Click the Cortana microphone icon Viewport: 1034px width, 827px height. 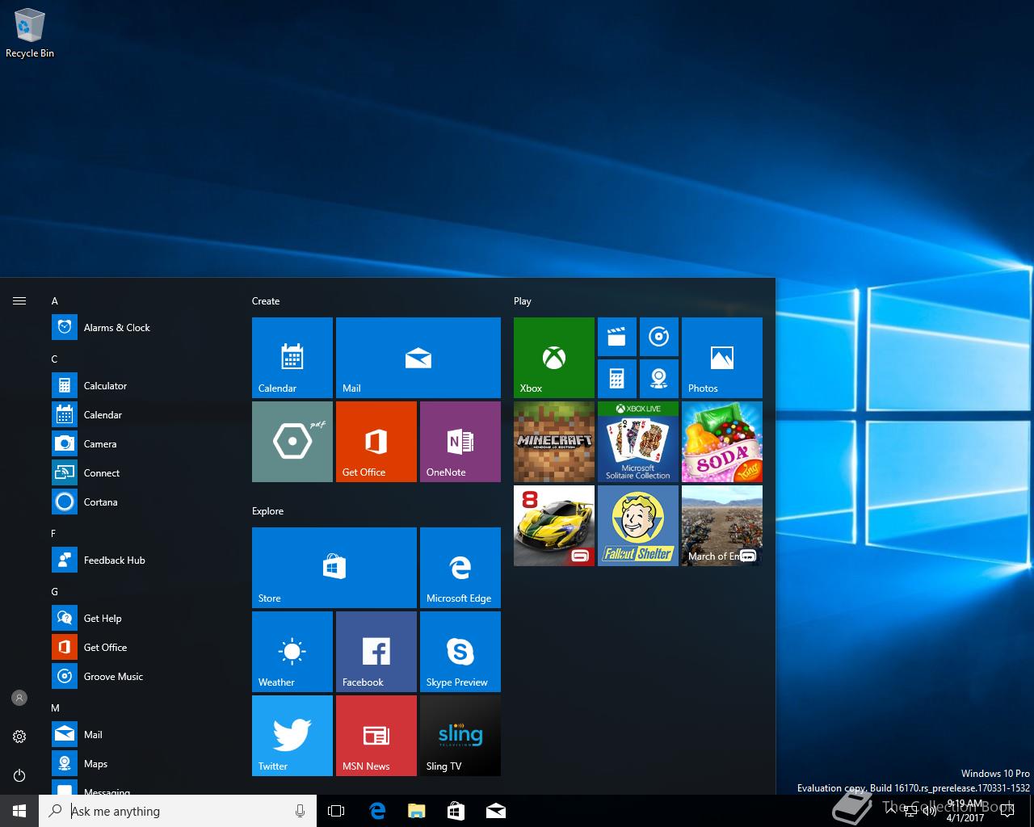point(301,811)
